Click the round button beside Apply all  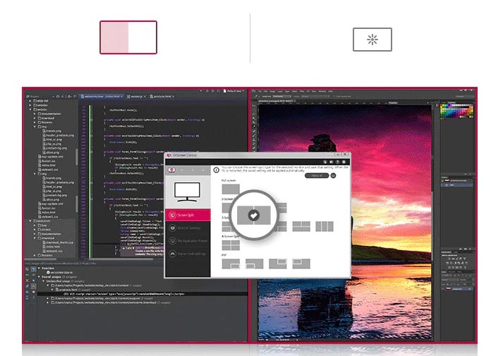click(x=333, y=175)
